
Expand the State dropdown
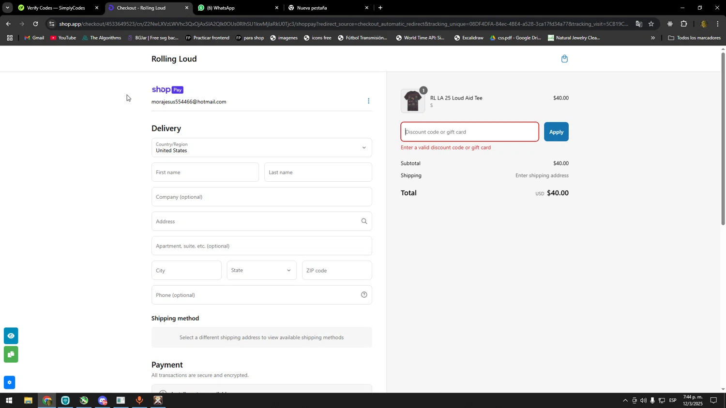point(262,270)
